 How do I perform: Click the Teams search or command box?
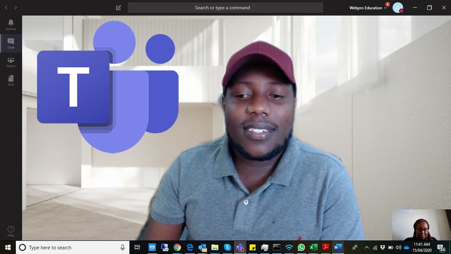tap(225, 8)
